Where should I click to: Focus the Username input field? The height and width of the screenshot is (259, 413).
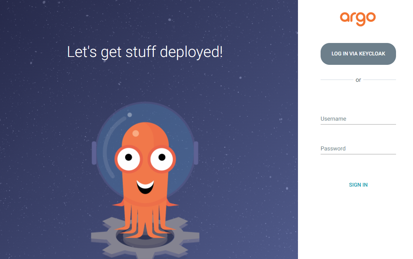(358, 119)
